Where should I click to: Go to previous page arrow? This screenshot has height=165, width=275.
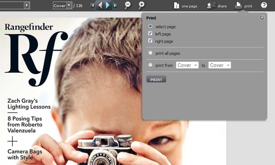(100, 5)
